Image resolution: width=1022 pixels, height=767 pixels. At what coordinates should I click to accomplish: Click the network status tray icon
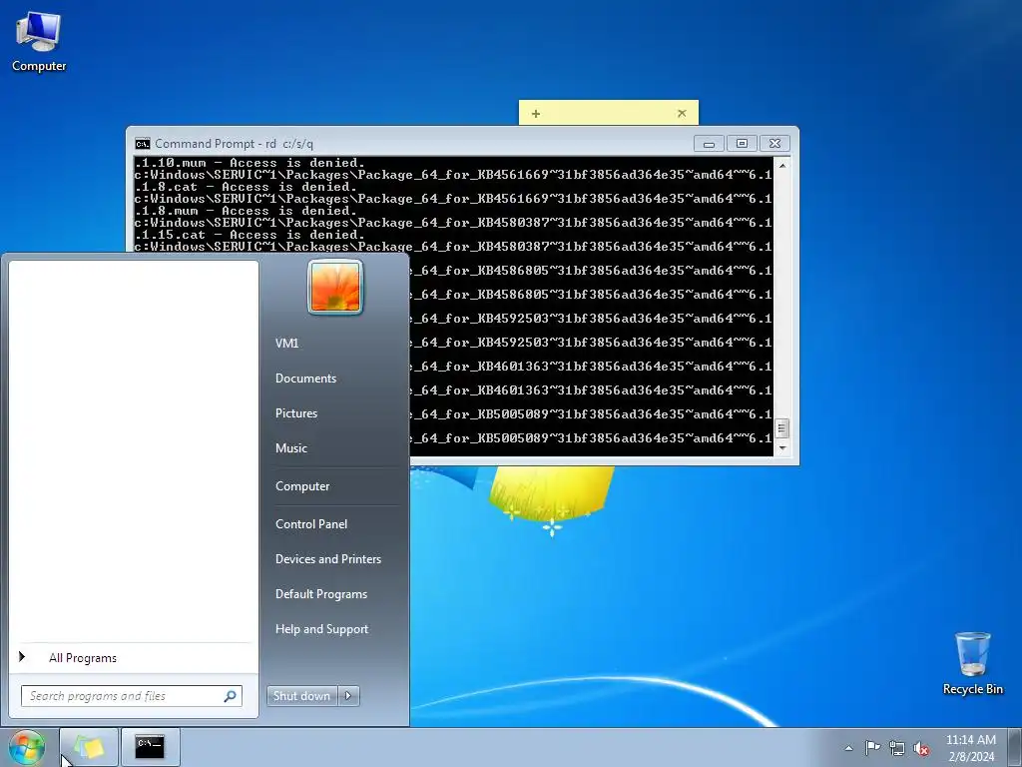click(x=897, y=748)
